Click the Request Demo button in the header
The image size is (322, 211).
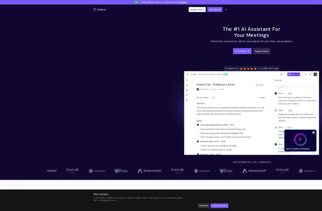coord(197,9)
